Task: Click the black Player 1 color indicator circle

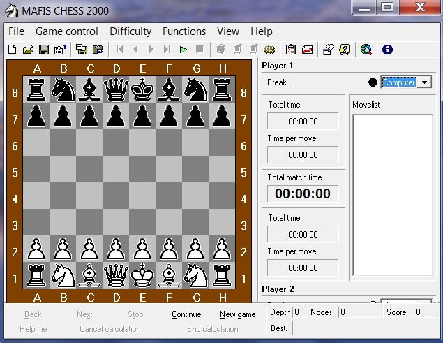Action: pos(373,82)
